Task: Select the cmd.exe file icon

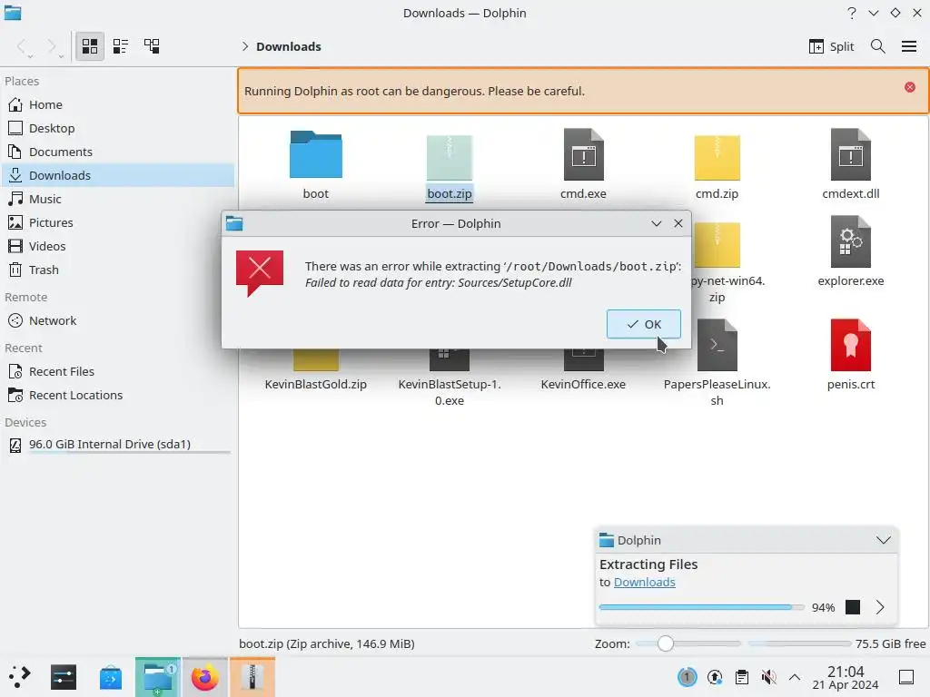Action: pos(584,154)
